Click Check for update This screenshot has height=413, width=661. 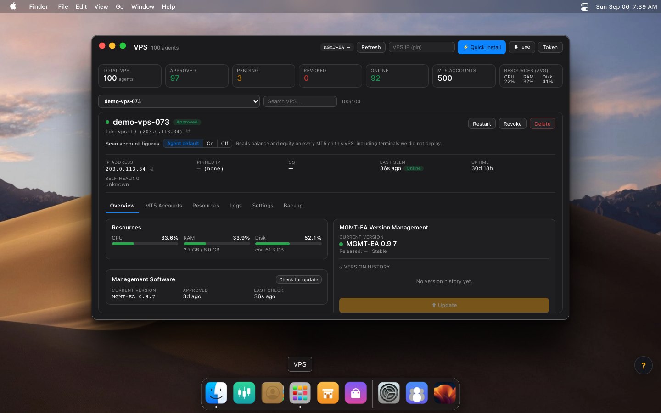(x=298, y=279)
